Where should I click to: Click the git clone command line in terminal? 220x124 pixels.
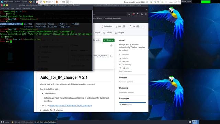tap(40, 32)
